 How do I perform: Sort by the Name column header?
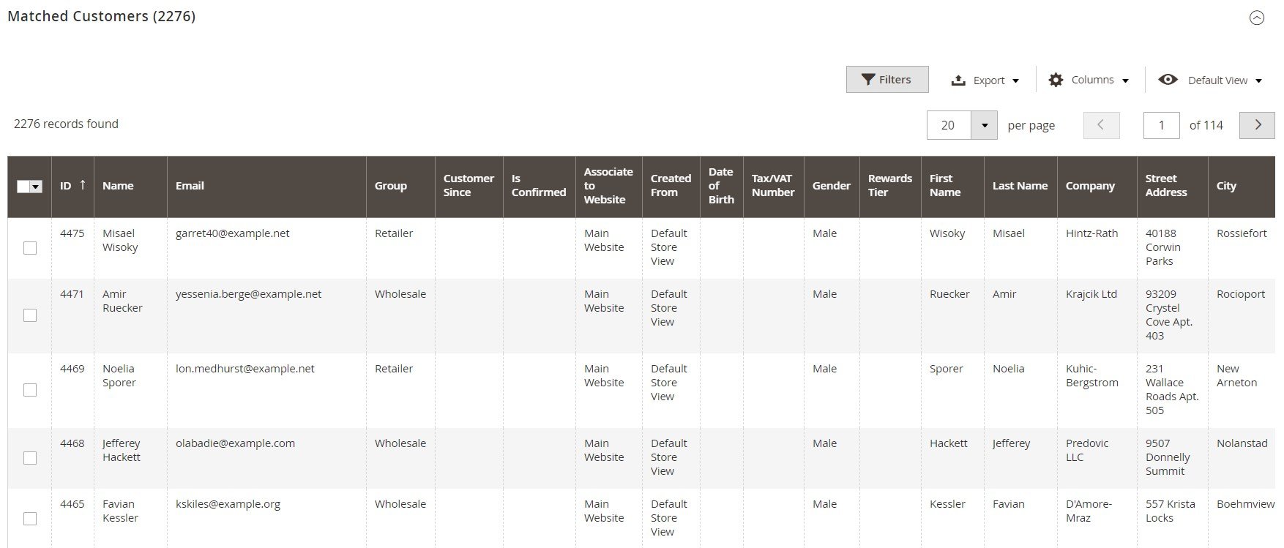coord(130,186)
